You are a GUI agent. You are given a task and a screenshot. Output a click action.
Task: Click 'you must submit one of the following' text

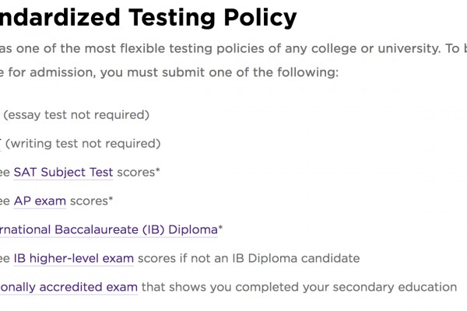[x=219, y=72]
